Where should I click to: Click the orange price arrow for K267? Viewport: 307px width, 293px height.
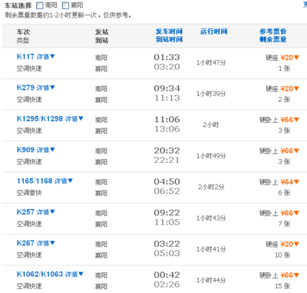[x=296, y=245]
